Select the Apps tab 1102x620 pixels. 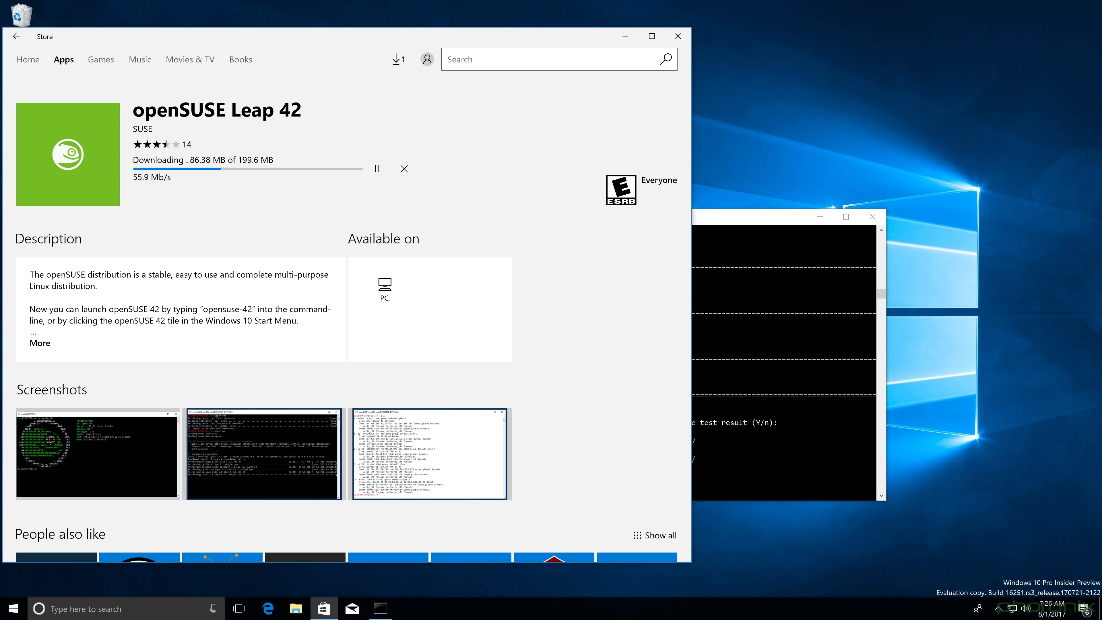pyautogui.click(x=64, y=59)
